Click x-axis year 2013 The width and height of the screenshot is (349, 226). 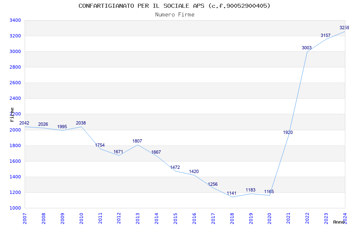click(138, 219)
